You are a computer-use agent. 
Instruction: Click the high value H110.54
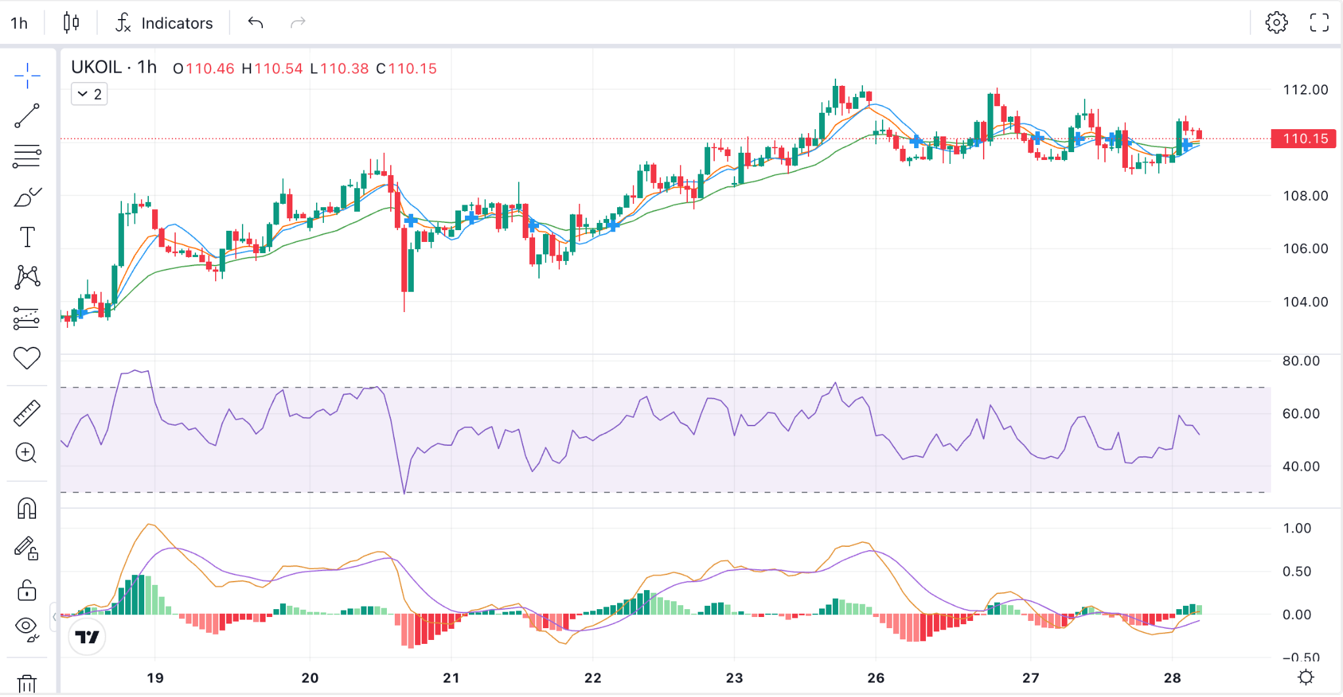tap(272, 68)
